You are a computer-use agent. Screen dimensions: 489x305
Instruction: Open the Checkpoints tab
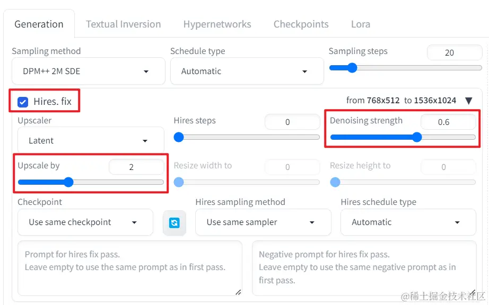tap(301, 24)
